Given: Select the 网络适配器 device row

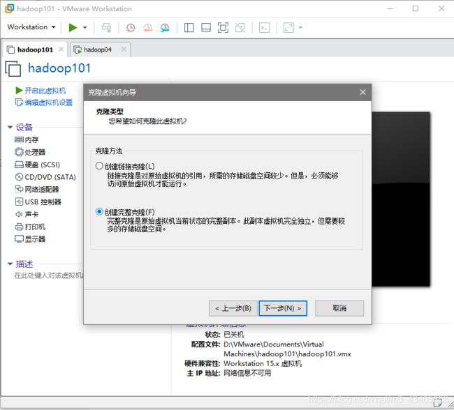Looking at the screenshot, I should tap(37, 190).
